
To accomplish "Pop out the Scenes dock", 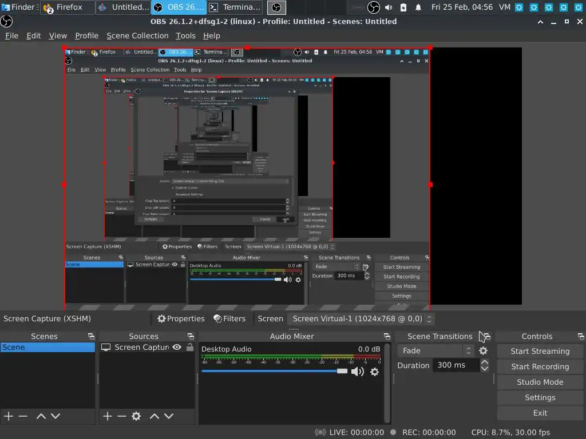I will click(91, 336).
